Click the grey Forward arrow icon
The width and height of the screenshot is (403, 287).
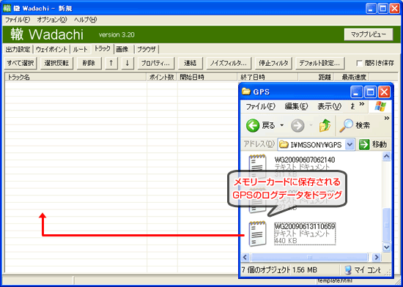(x=297, y=126)
